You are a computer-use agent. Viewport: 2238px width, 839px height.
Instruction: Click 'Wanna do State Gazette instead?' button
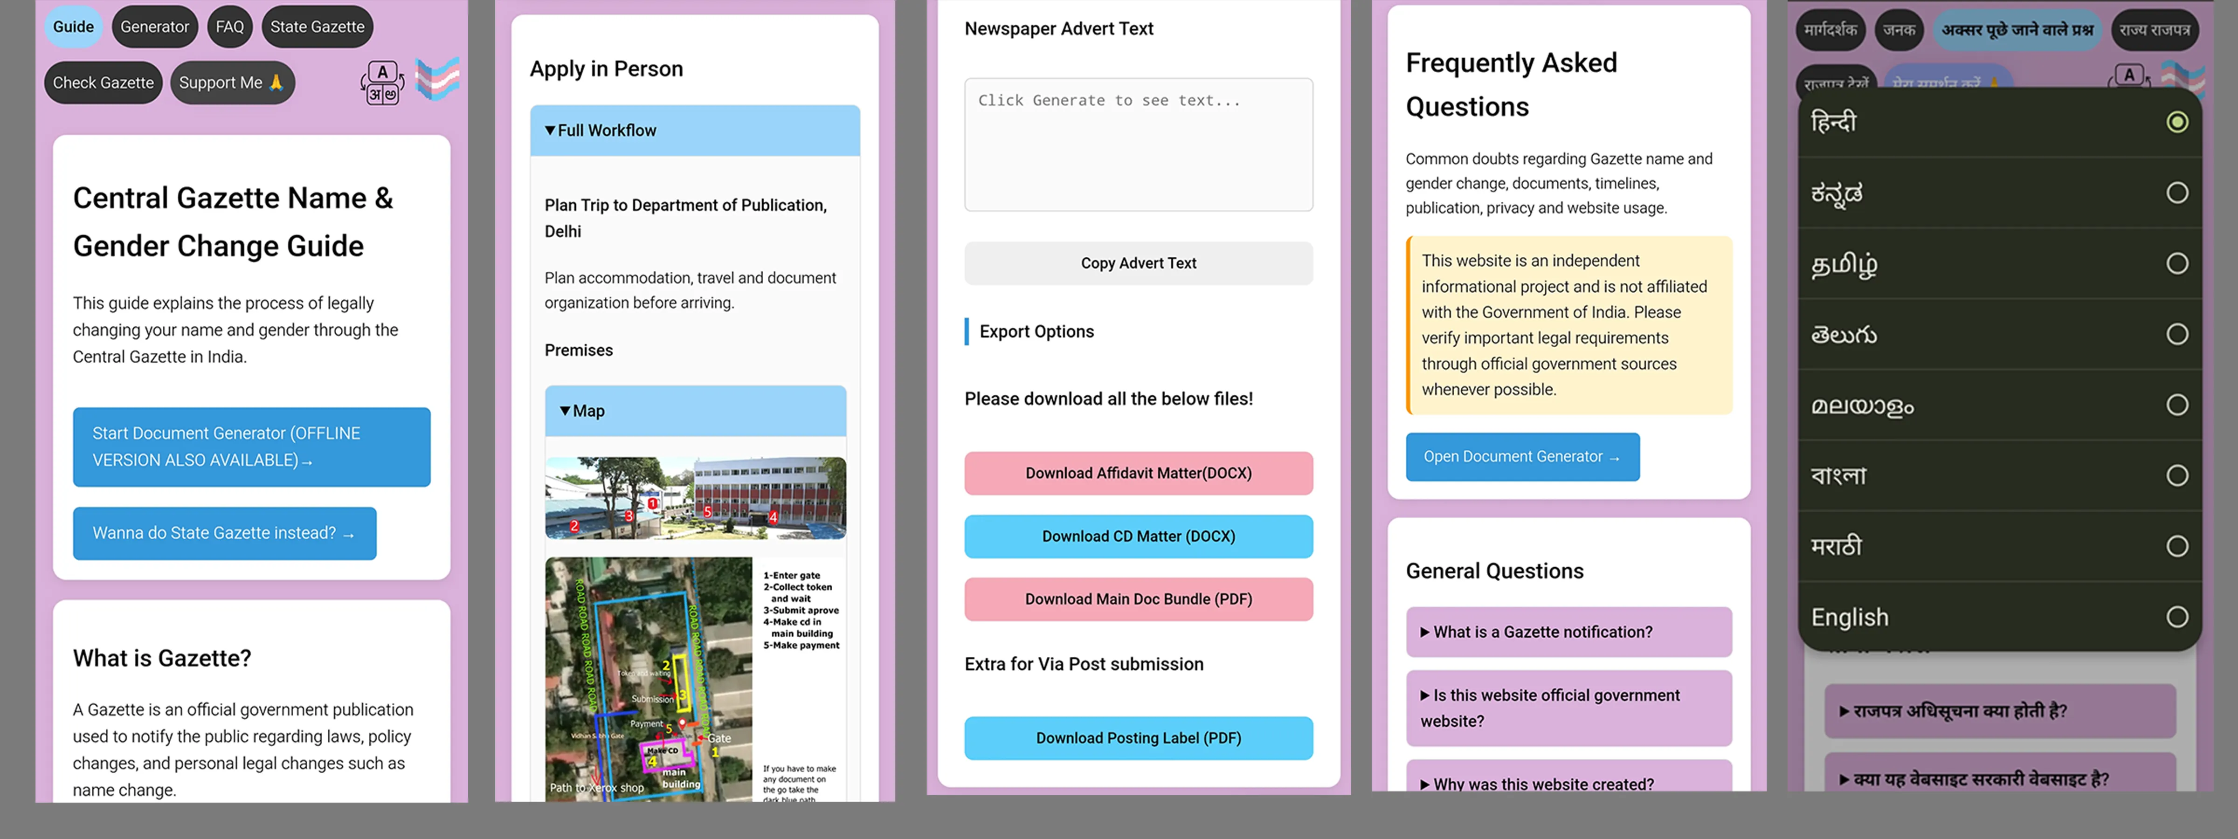225,533
